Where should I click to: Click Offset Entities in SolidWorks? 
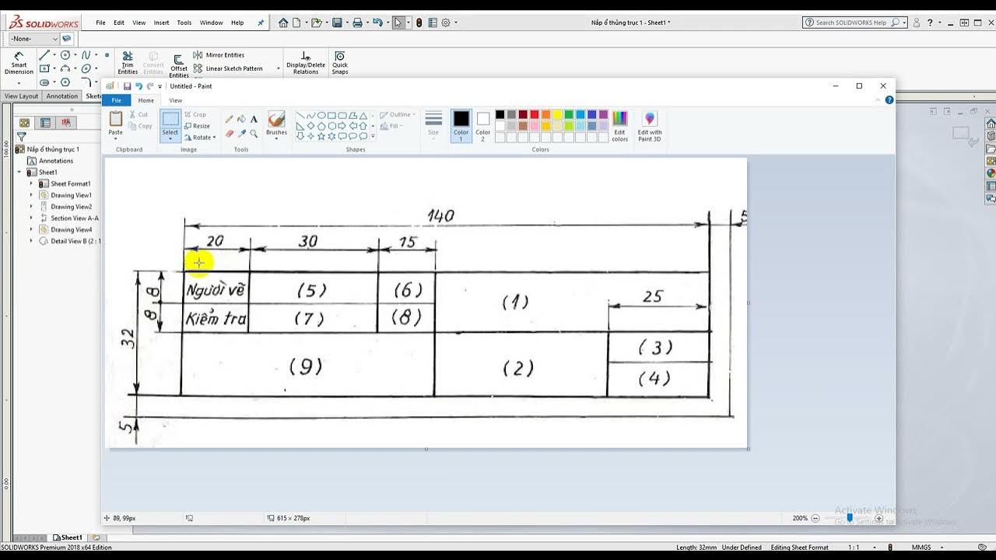tap(179, 66)
